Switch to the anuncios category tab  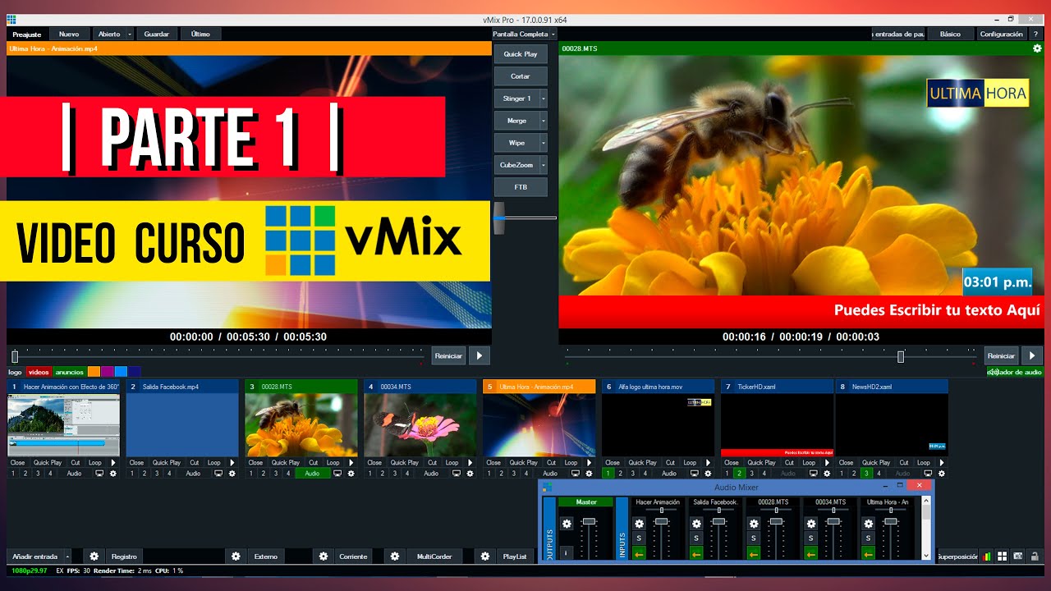[70, 372]
